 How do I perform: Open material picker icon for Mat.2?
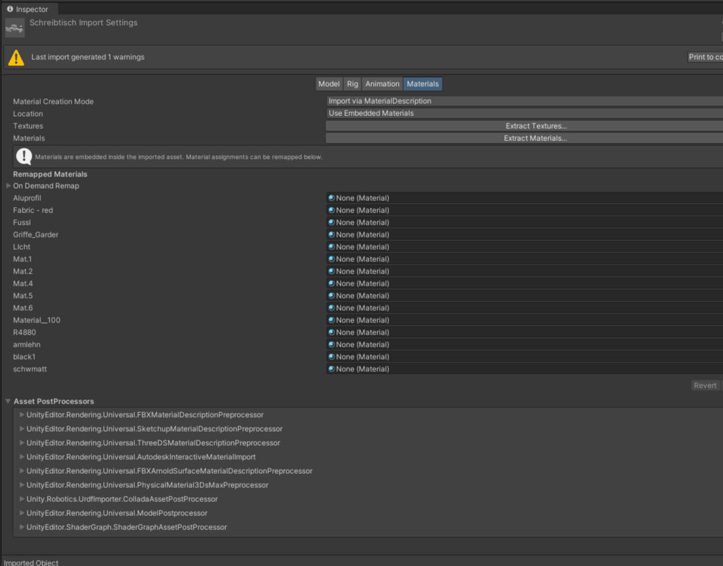[331, 271]
